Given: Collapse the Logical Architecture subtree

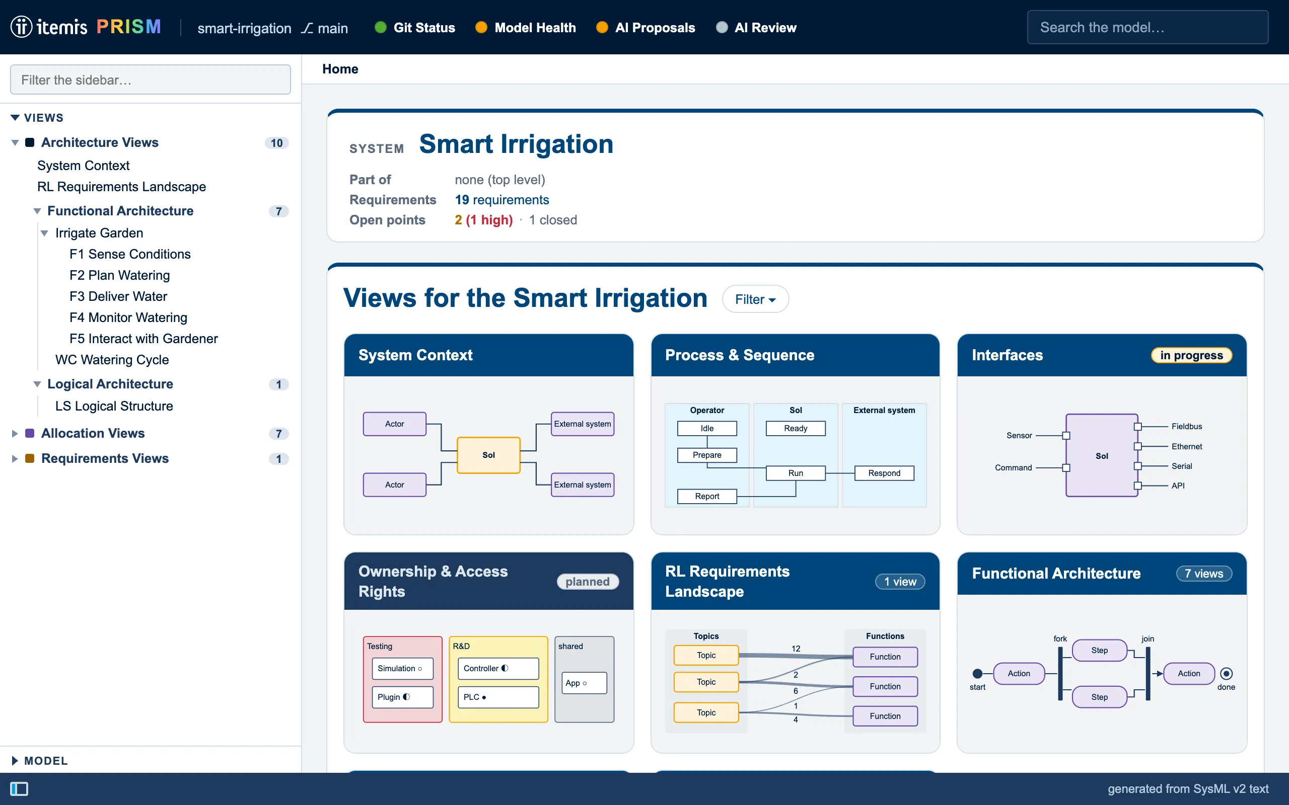Looking at the screenshot, I should click(x=37, y=384).
